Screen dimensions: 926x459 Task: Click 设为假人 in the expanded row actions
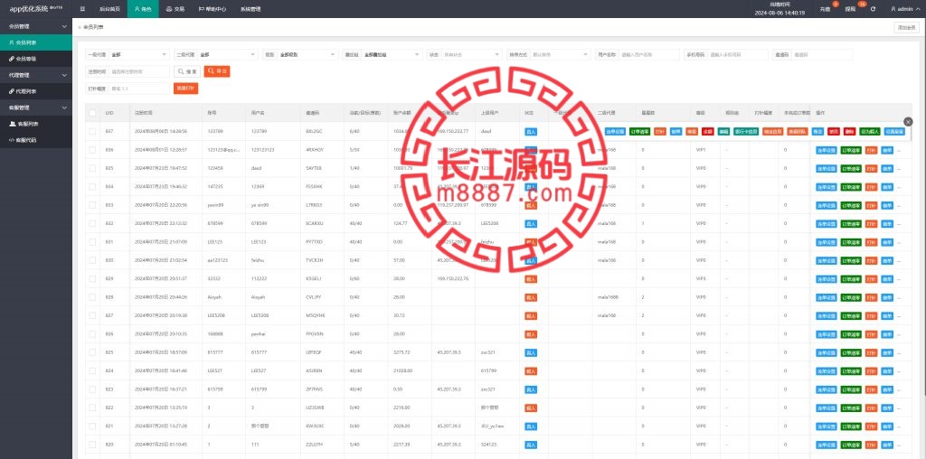[x=870, y=132]
